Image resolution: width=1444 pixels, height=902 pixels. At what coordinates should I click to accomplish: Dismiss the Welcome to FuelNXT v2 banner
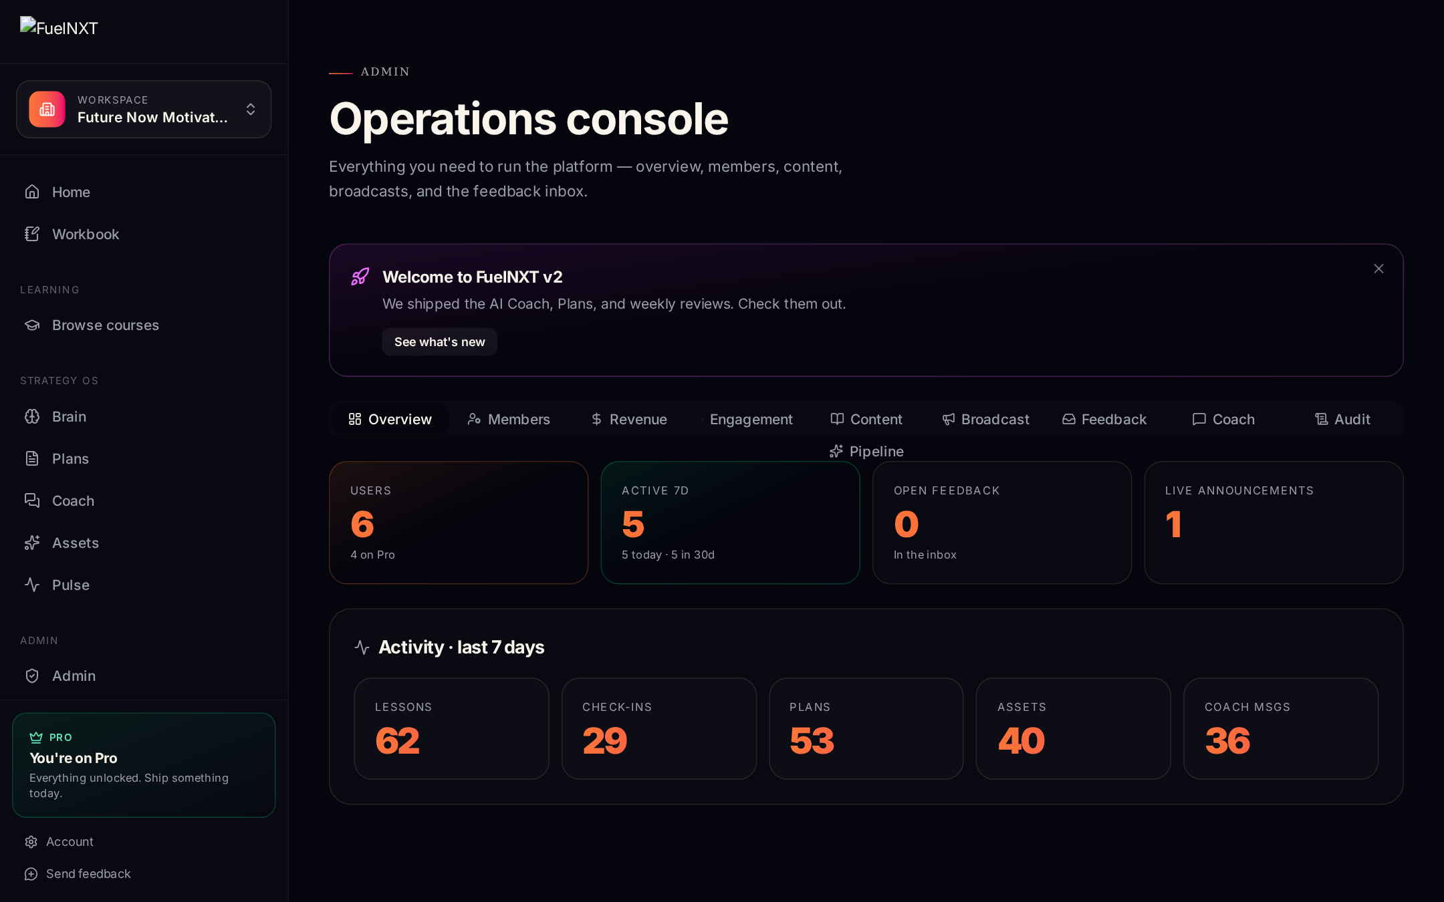[x=1378, y=269]
